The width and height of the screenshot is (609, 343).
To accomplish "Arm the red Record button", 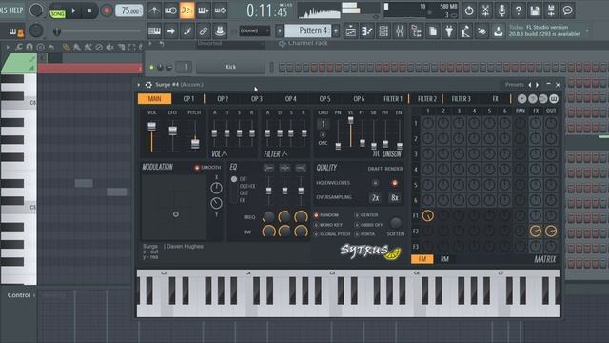I will click(106, 10).
